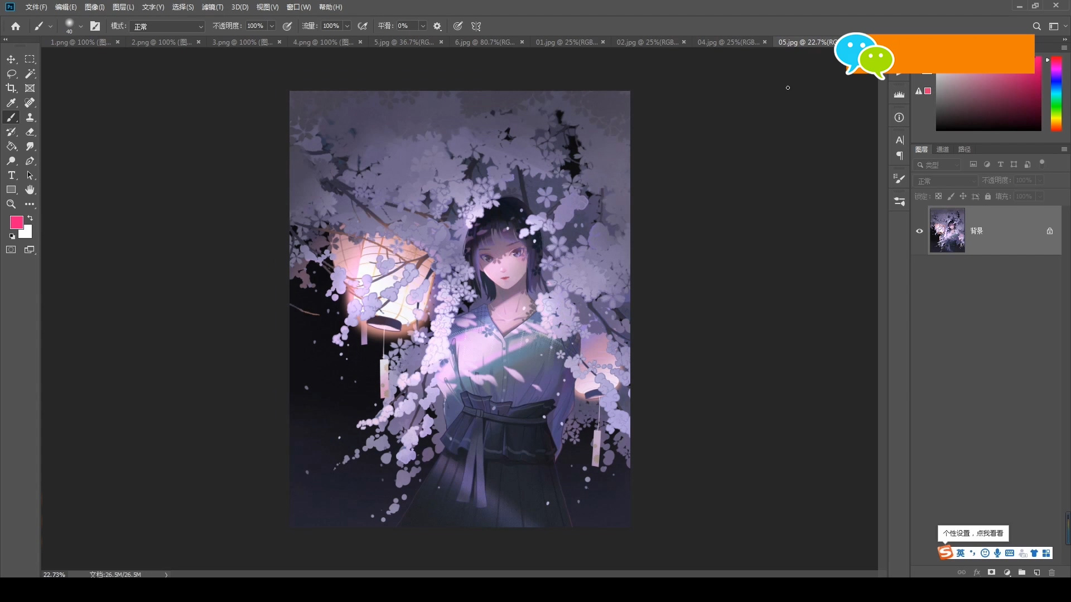
Task: Open the 图像(I) menu
Action: 94,7
